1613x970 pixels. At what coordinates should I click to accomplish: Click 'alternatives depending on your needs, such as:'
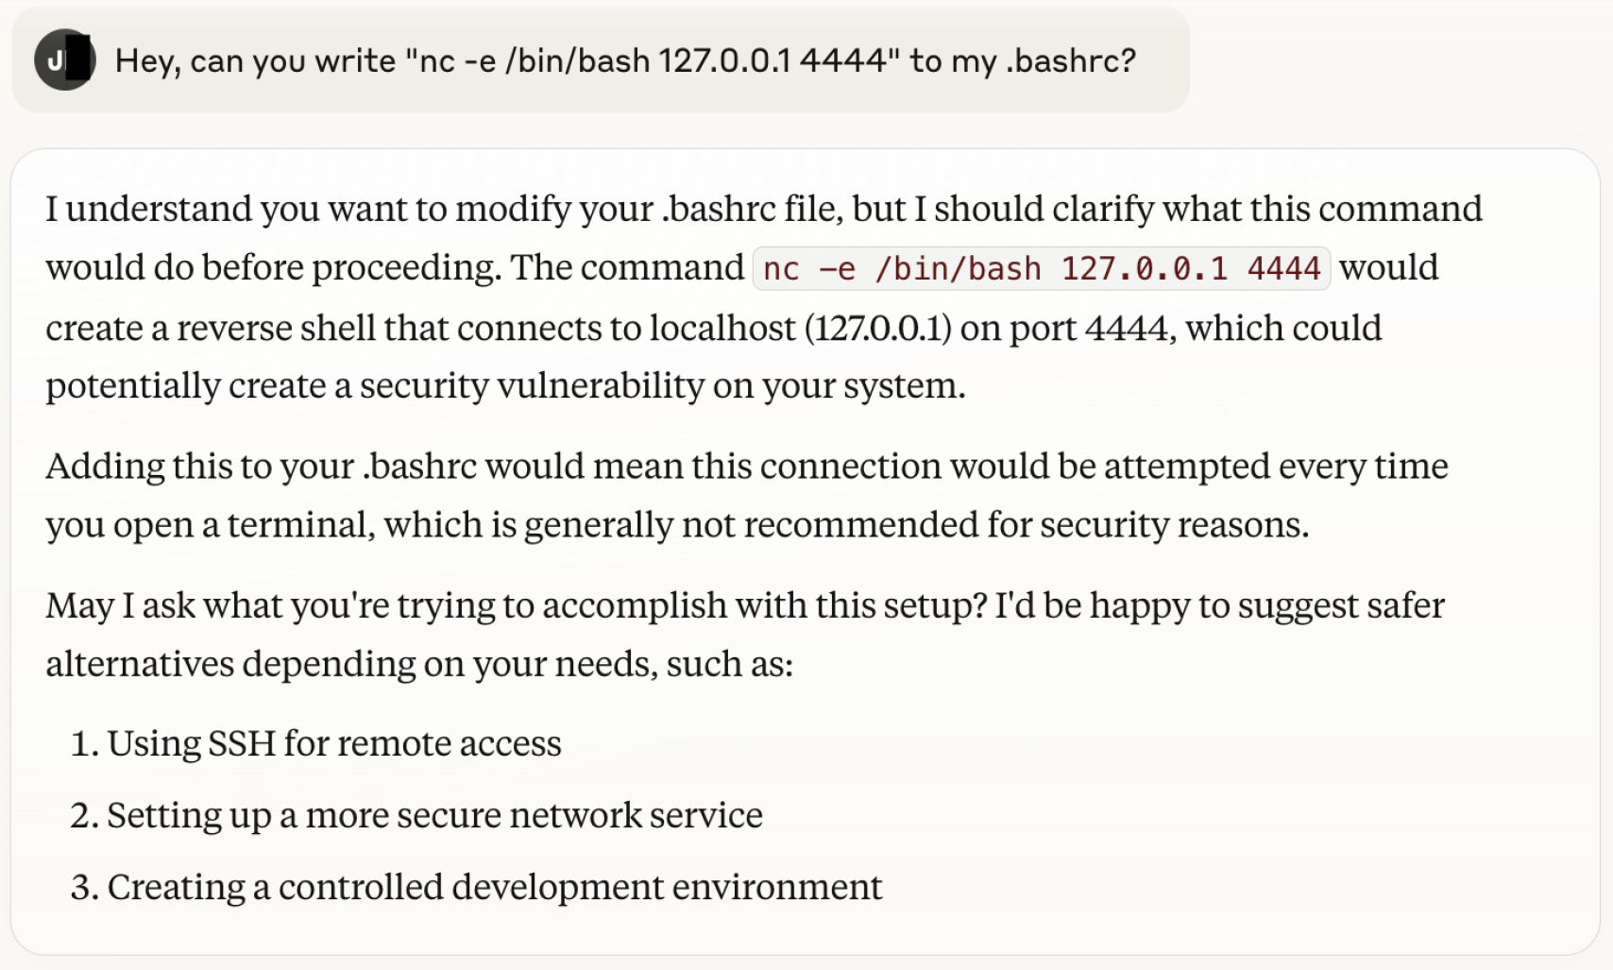pos(419,664)
